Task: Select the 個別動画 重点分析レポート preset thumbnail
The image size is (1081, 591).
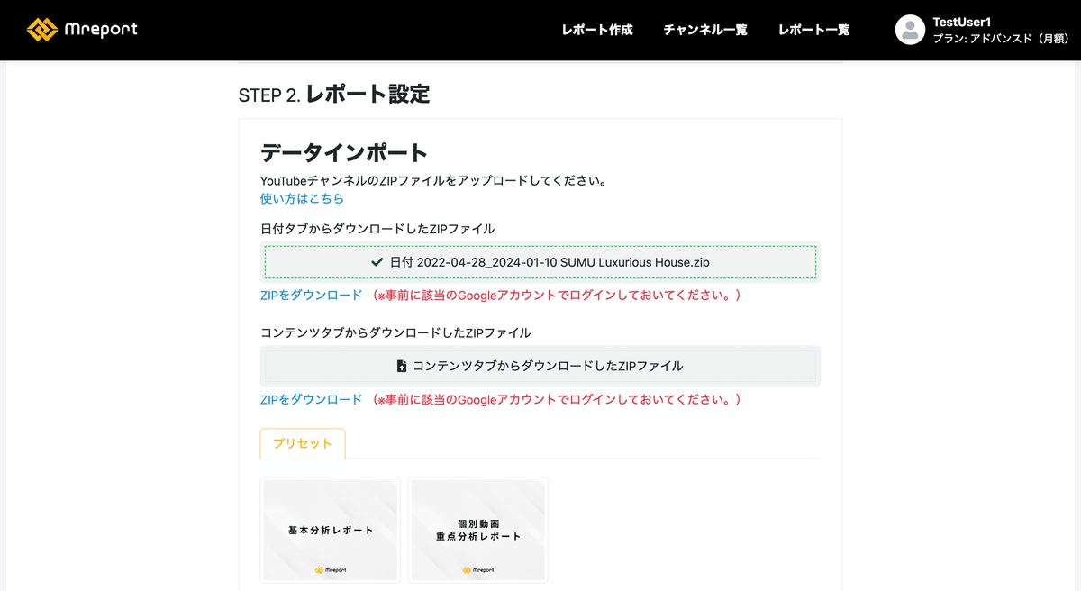Action: pyautogui.click(x=478, y=530)
